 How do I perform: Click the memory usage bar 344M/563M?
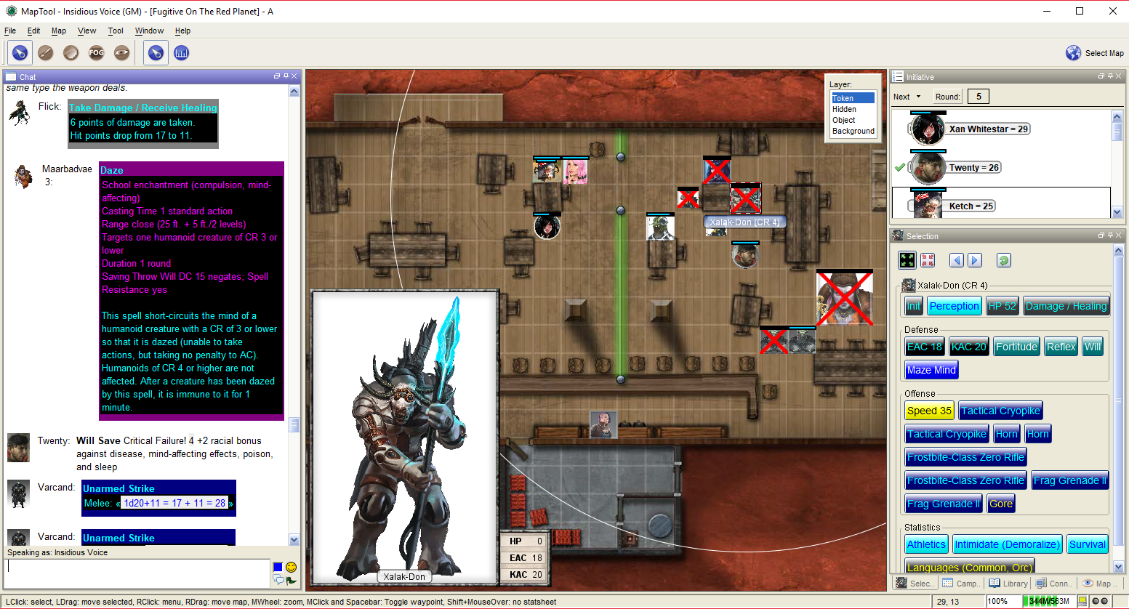(x=1048, y=601)
